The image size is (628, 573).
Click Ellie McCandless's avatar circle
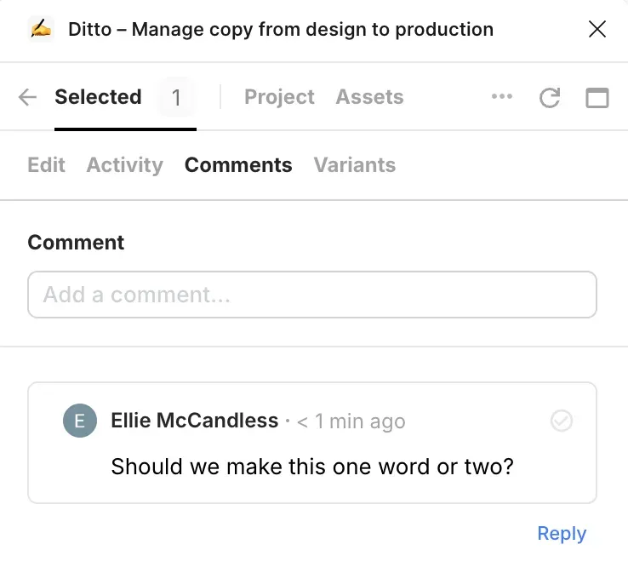click(80, 421)
